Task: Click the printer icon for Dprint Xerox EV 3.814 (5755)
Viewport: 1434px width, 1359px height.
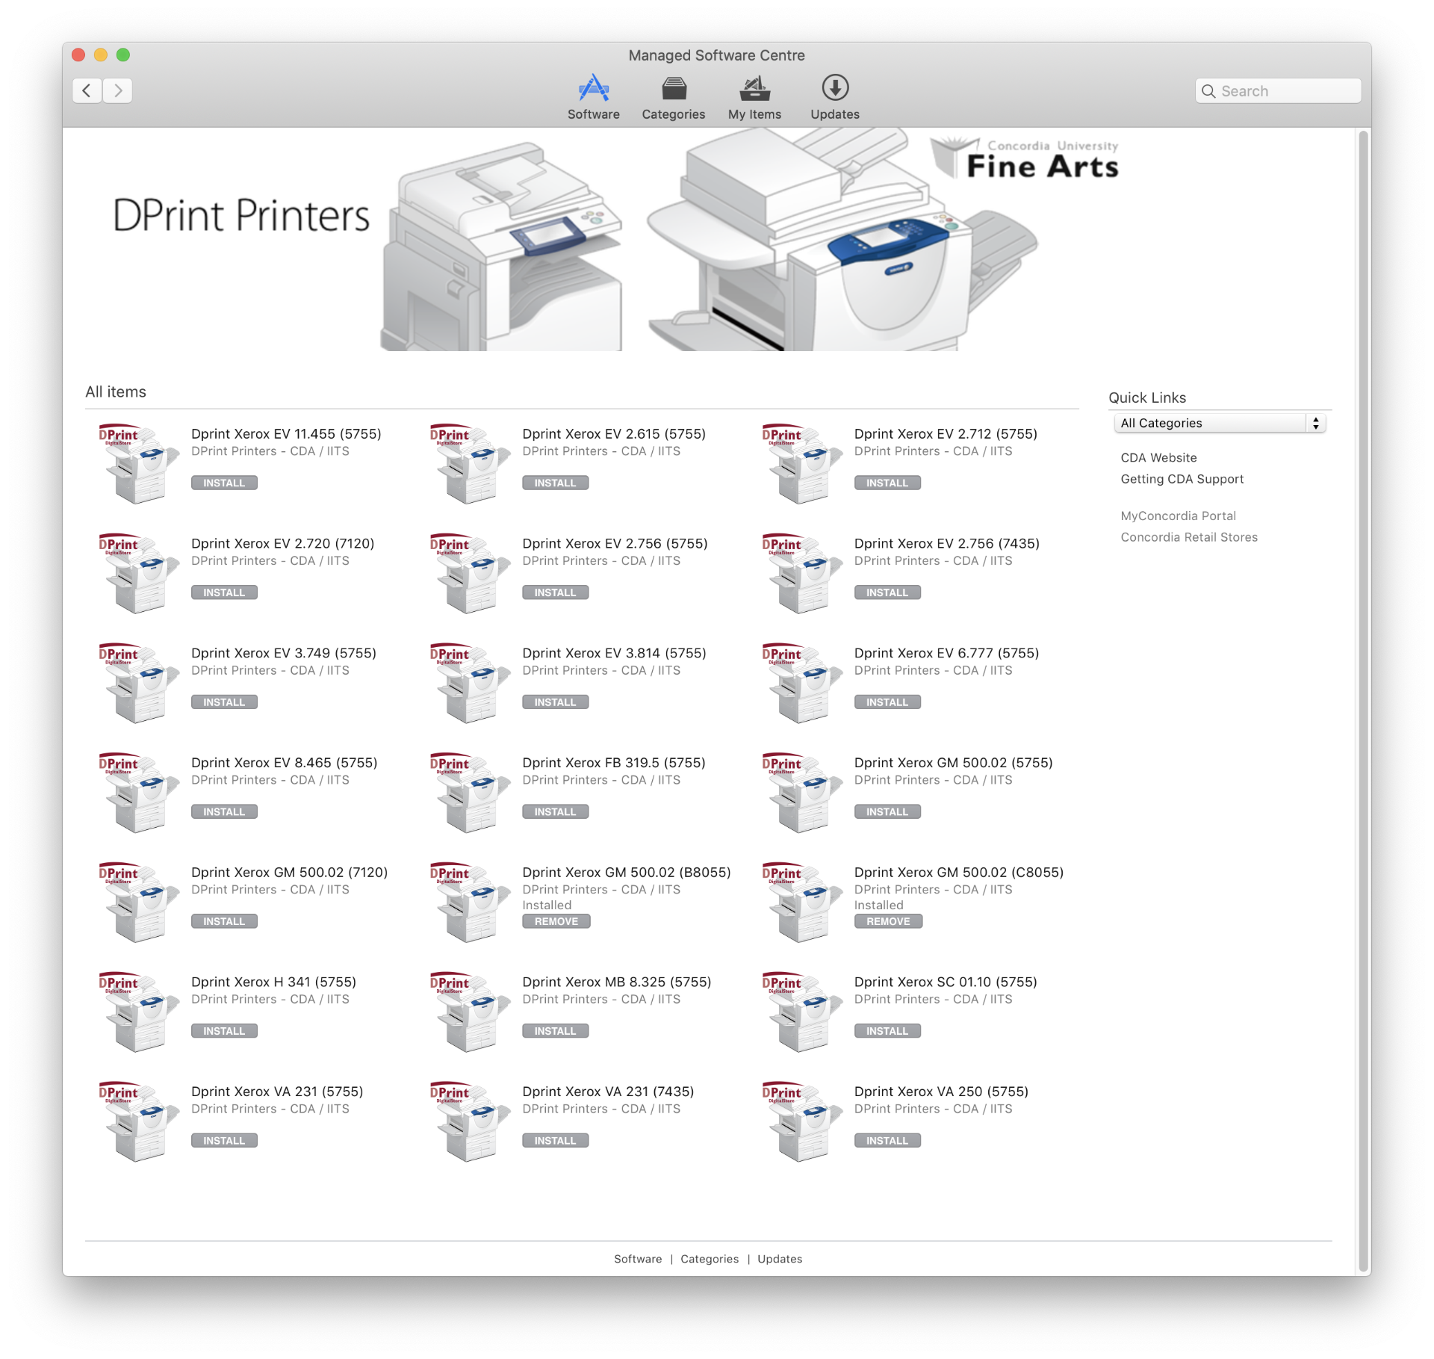Action: (470, 683)
